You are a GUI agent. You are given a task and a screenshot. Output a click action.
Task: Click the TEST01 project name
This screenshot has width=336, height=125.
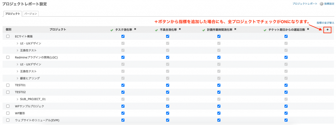click(20, 85)
